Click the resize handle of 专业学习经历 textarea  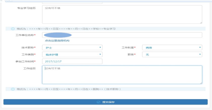click(x=201, y=22)
